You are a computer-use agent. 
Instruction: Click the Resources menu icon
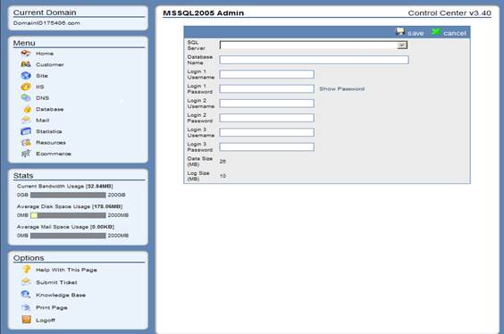[x=26, y=142]
